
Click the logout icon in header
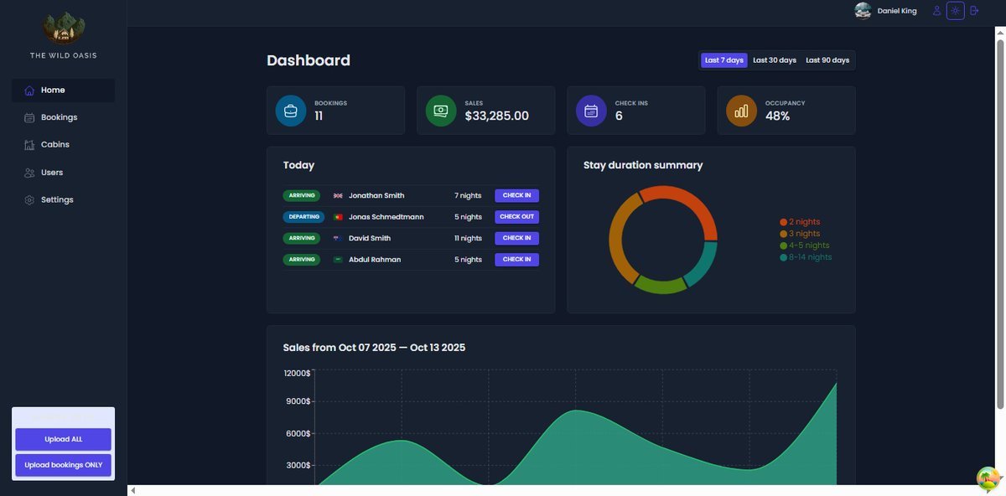pos(973,11)
